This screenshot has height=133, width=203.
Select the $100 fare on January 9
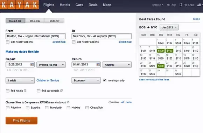tap(169, 51)
